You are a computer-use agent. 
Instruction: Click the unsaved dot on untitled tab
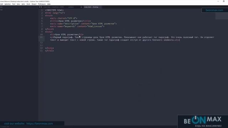(81, 7)
